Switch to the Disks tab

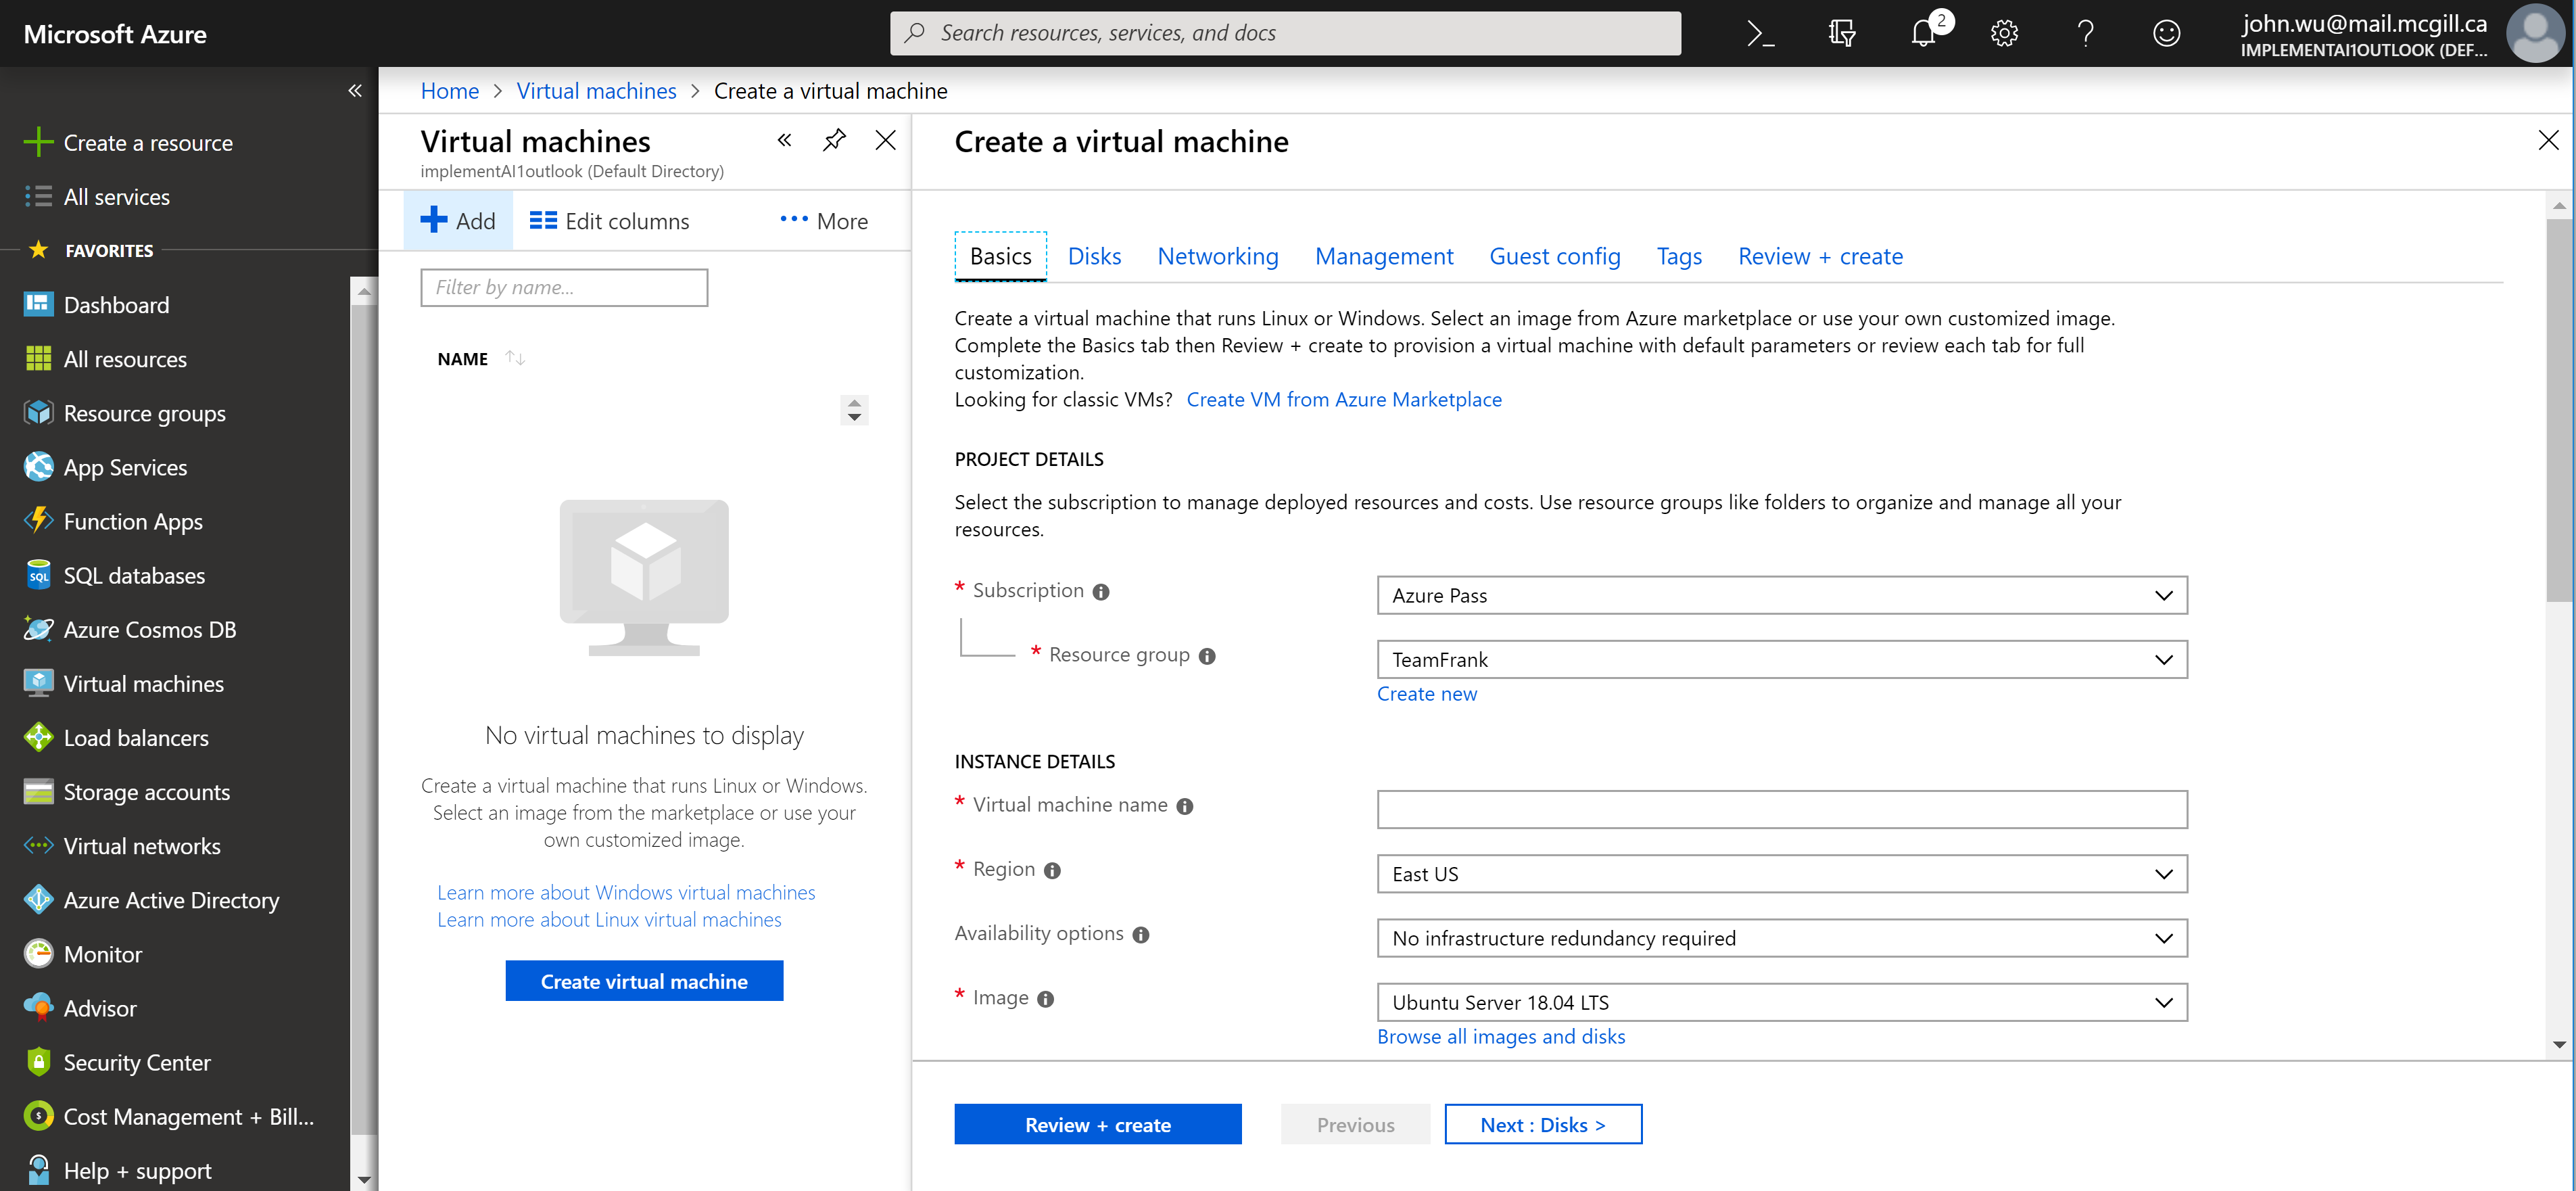coord(1094,256)
